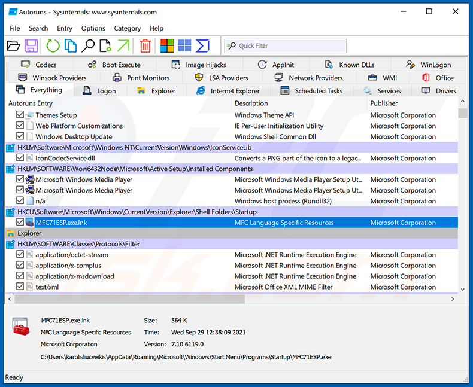Click the Copy toolbar icon
The height and width of the screenshot is (387, 473).
click(71, 46)
